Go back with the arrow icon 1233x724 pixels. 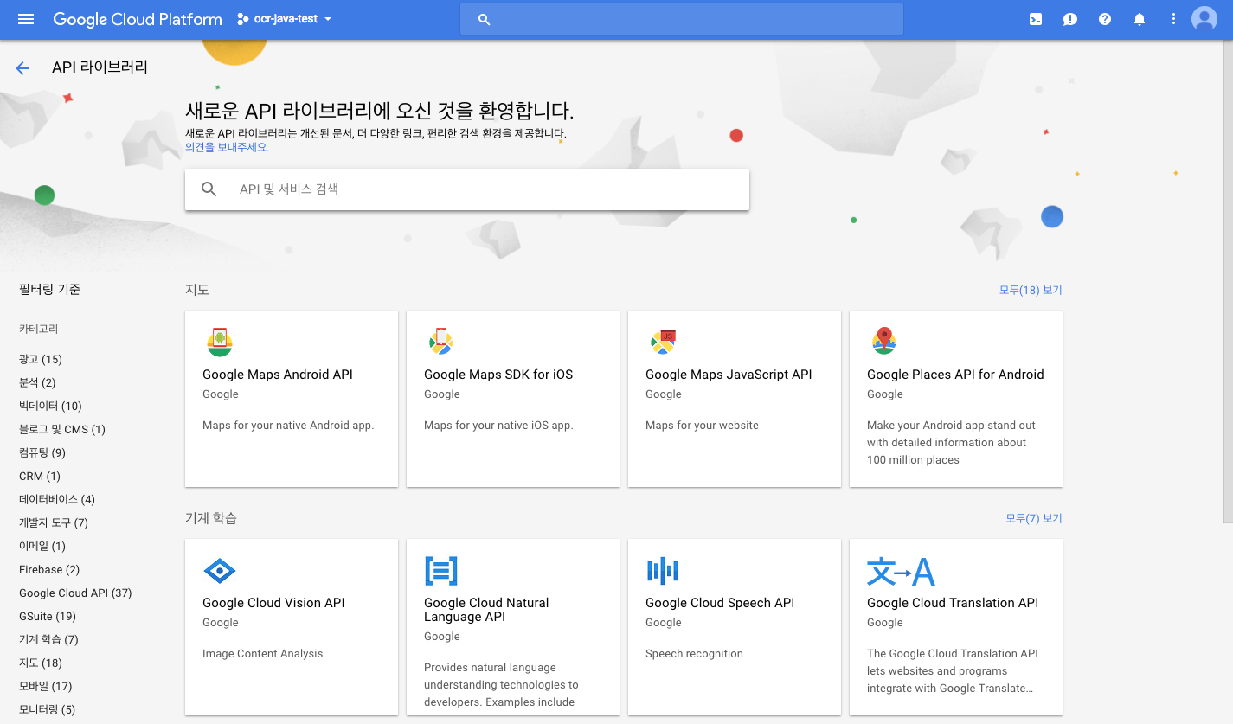[x=22, y=68]
